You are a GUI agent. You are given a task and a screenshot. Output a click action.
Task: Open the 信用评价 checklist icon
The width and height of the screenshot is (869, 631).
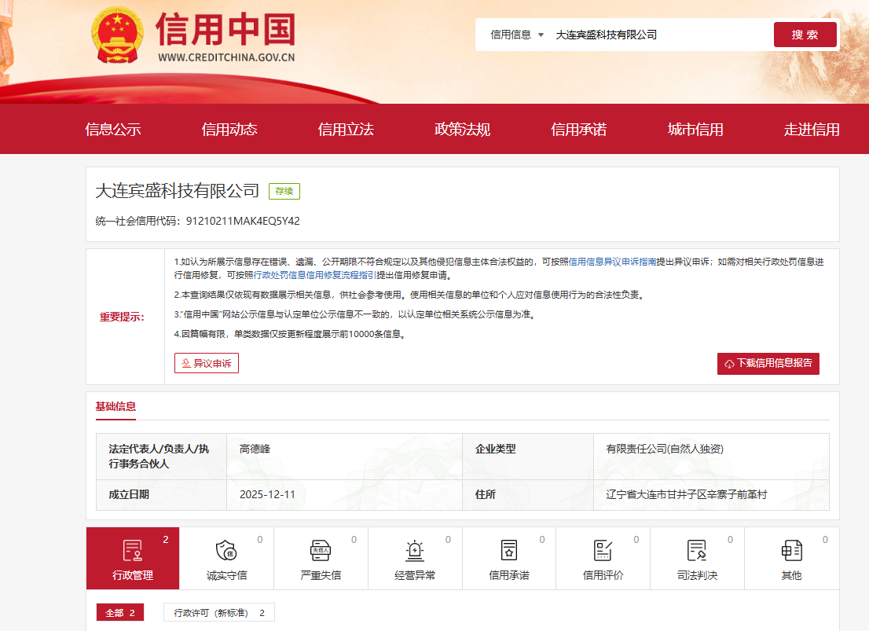(603, 550)
